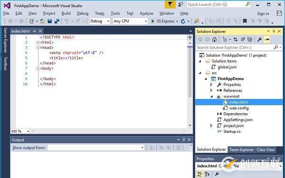
Task: Expand the References node arrow
Action: [x=211, y=90]
